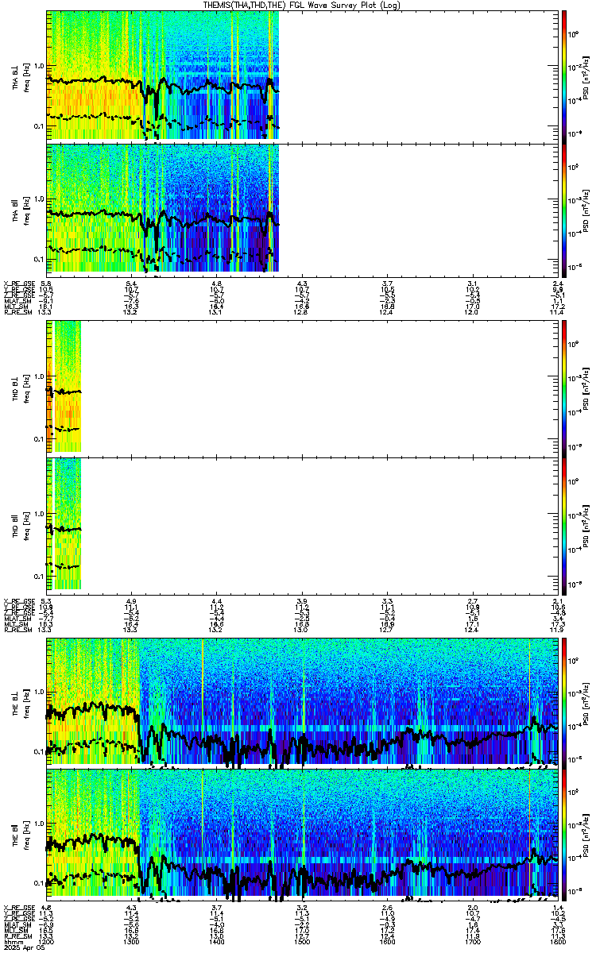Click 'X_RE_GSE' row label under the THE panels

click(x=19, y=908)
